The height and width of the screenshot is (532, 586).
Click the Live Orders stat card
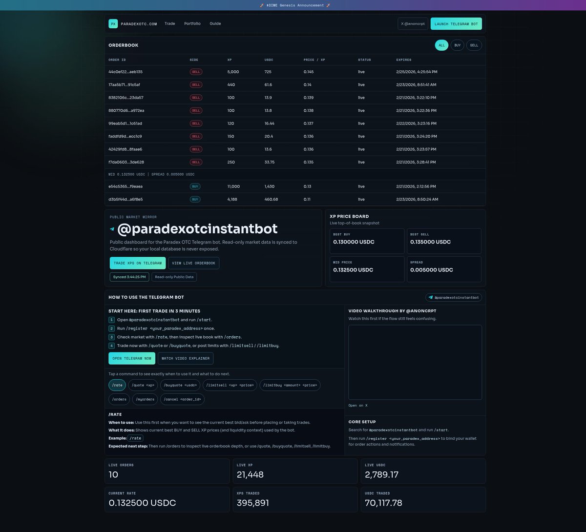point(167,471)
